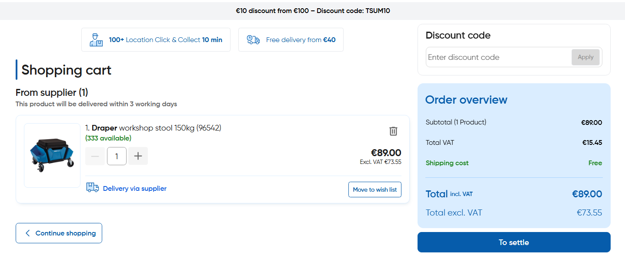Screen dimensions: 625x255
Task: Decrease quantity with the minus button
Action: pyautogui.click(x=95, y=156)
